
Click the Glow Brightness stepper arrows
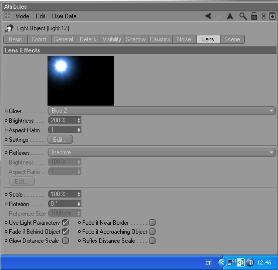[x=79, y=121]
